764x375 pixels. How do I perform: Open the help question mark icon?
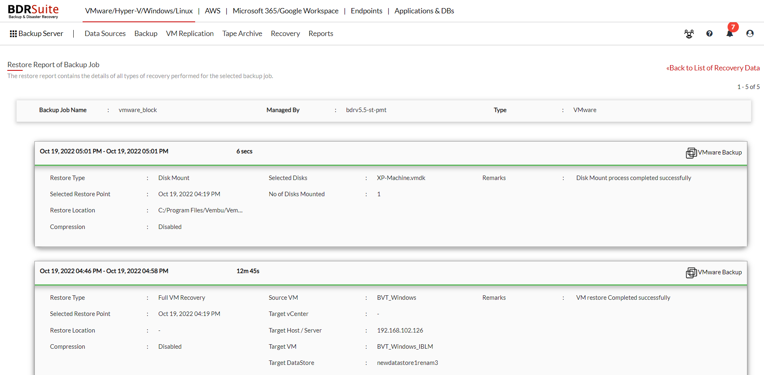point(709,34)
